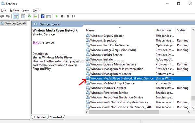Click gear icon beside Windows Image Acquisition (WIA)

(x=88, y=50)
